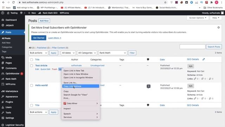Viewport: 225px width, 127px height.
Task: Open the bottom Bulk actions dropdown
Action: (38, 112)
